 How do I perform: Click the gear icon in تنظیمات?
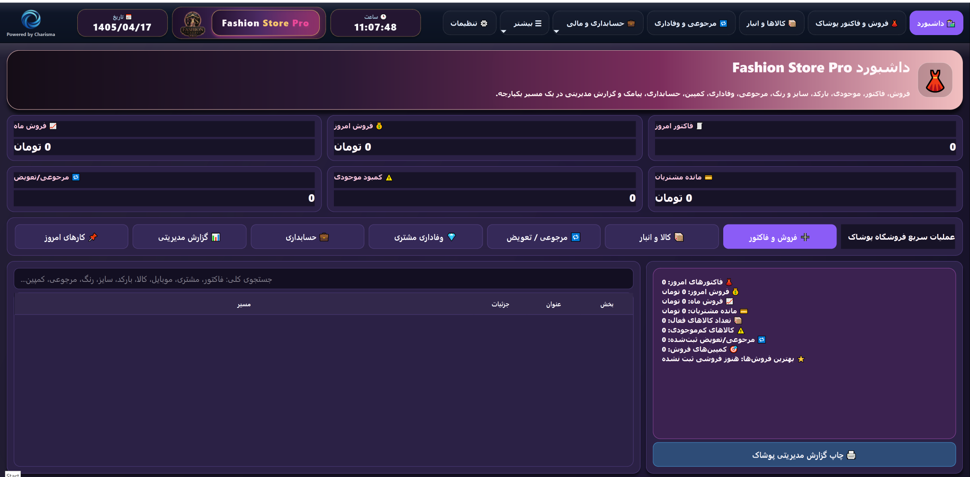click(x=484, y=23)
